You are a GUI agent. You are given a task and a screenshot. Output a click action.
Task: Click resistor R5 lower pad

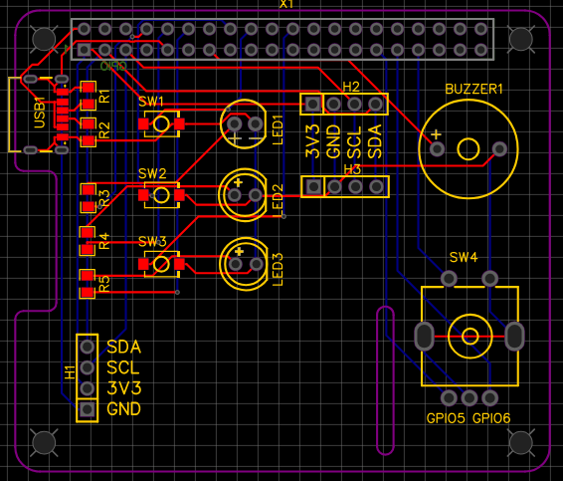click(88, 292)
